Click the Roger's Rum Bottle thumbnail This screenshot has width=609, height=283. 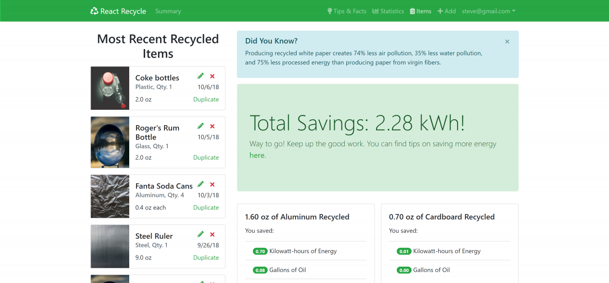coord(109,142)
